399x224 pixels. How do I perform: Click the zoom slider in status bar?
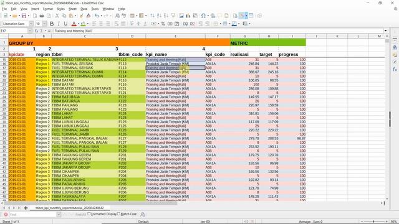tap(373, 222)
